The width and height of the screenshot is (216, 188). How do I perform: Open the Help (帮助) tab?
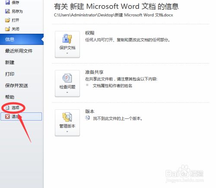point(10,97)
